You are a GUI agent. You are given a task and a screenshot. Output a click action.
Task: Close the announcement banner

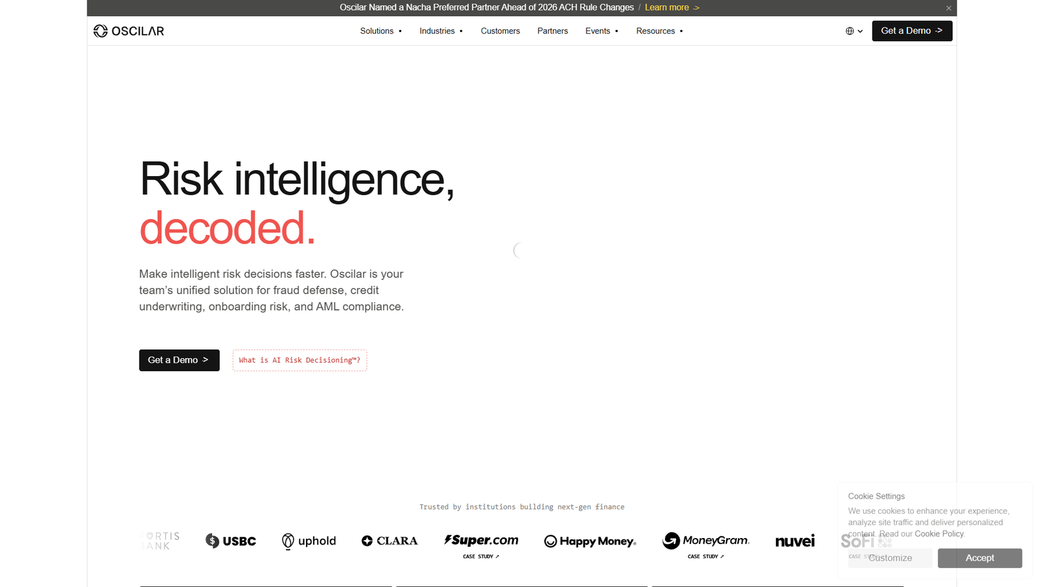[x=949, y=8]
